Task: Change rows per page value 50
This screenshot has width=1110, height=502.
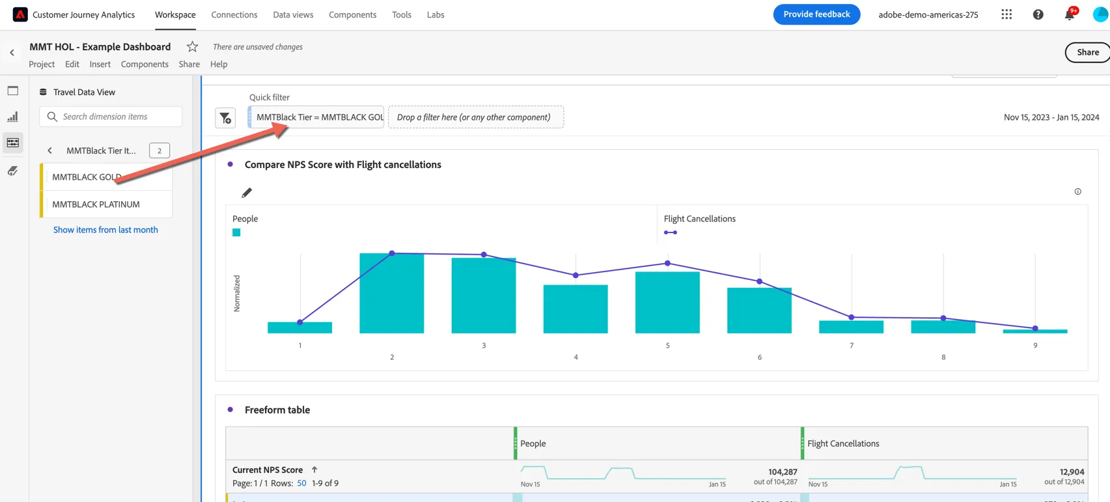Action: coord(301,483)
